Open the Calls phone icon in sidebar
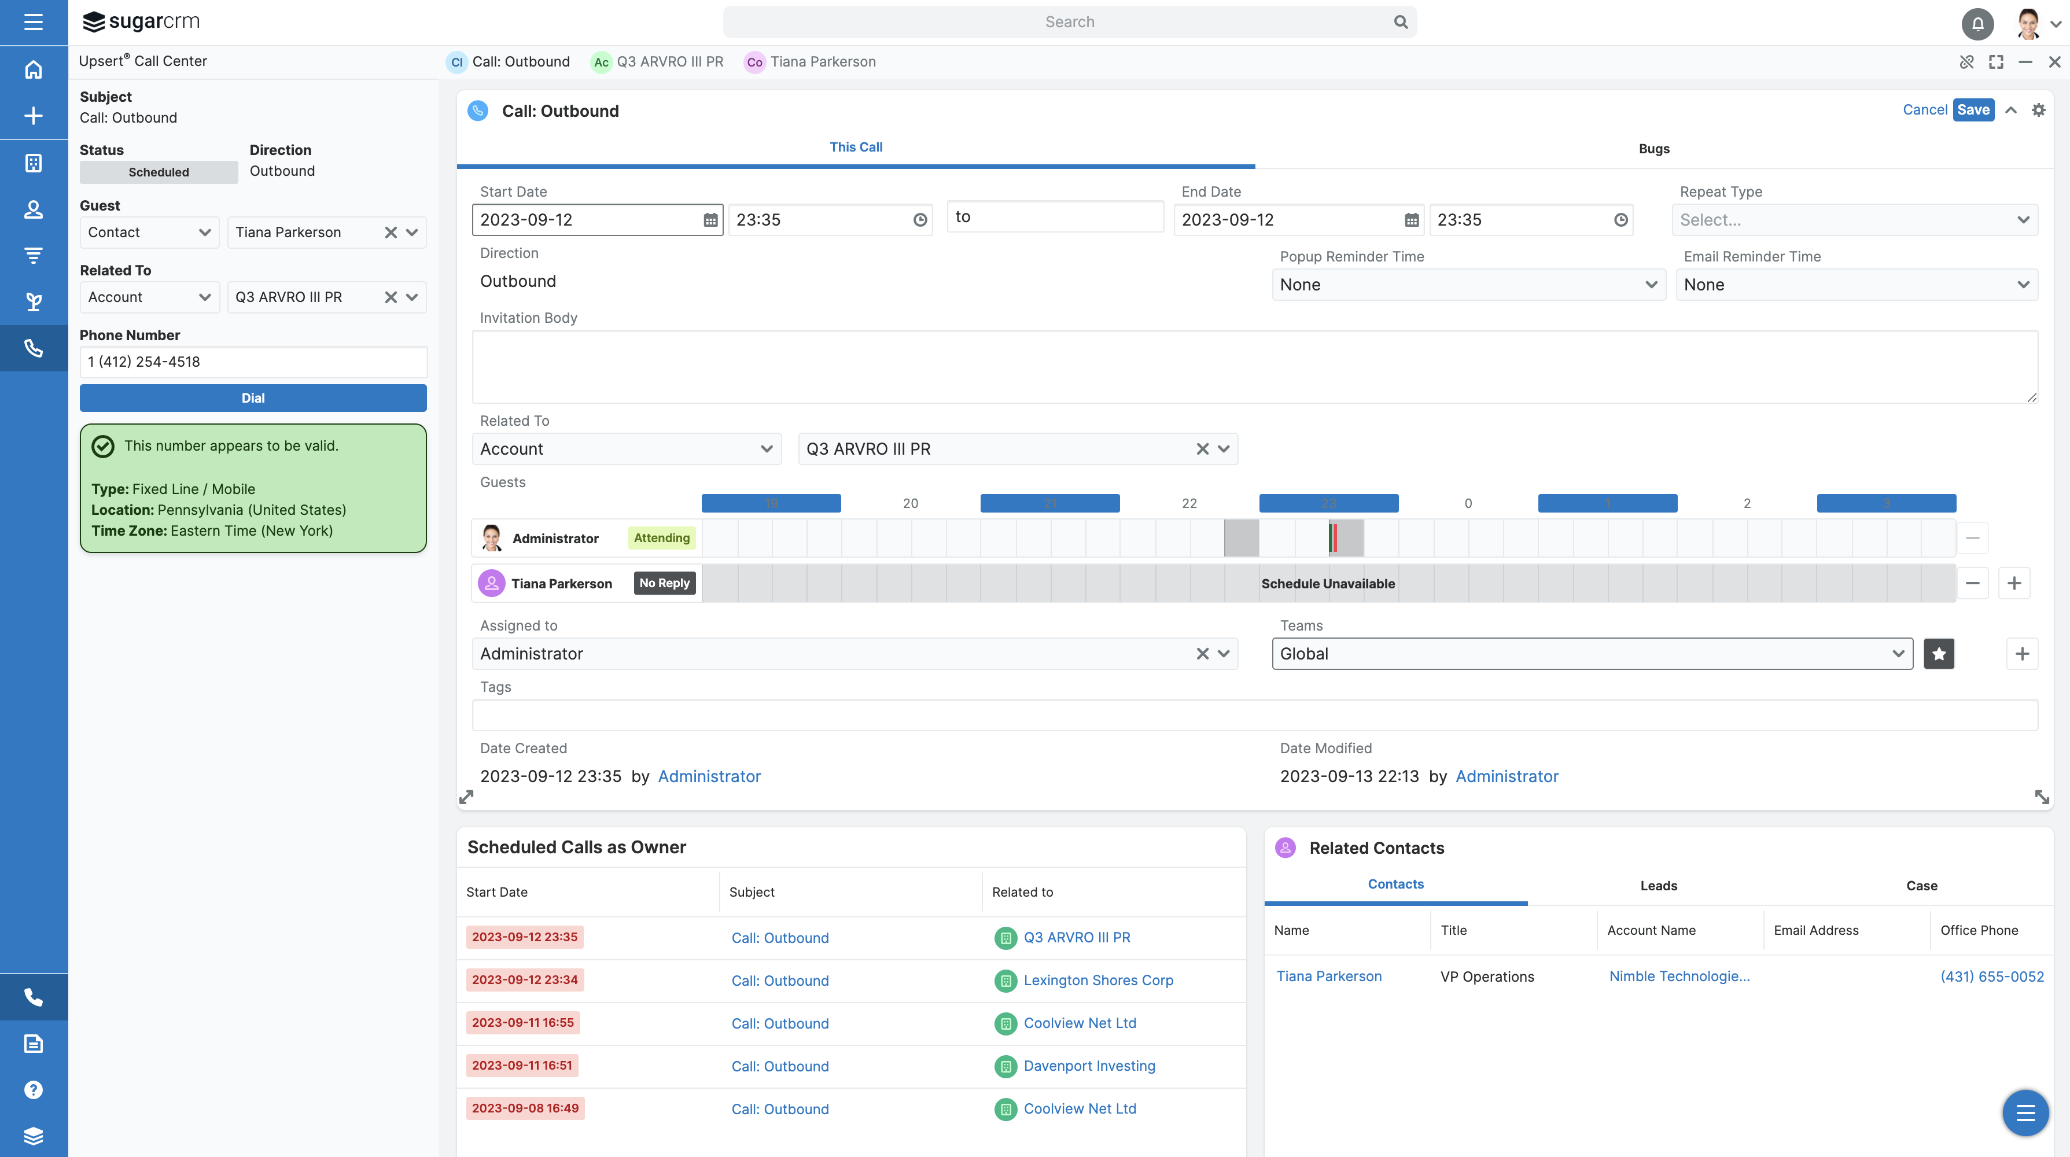This screenshot has height=1157, width=2070. 34,348
